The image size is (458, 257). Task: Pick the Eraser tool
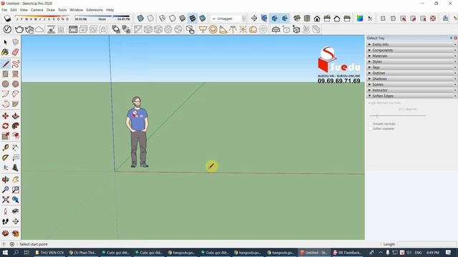pyautogui.click(x=16, y=52)
